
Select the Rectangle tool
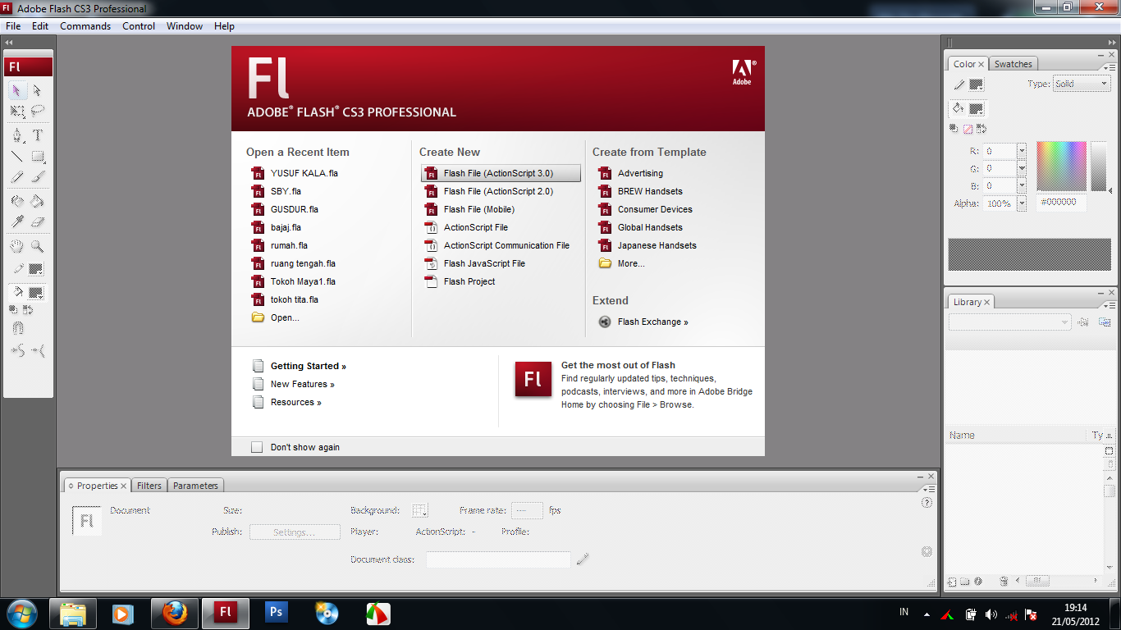point(38,156)
